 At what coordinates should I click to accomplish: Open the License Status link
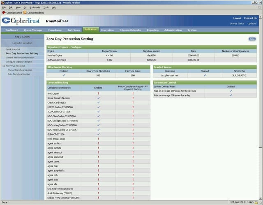click(x=237, y=23)
